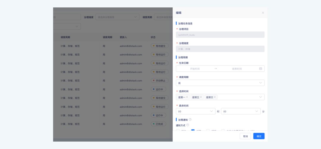This screenshot has width=321, height=149.
Task: Uncheck the checked 通知方式 checkbox
Action: tap(193, 130)
